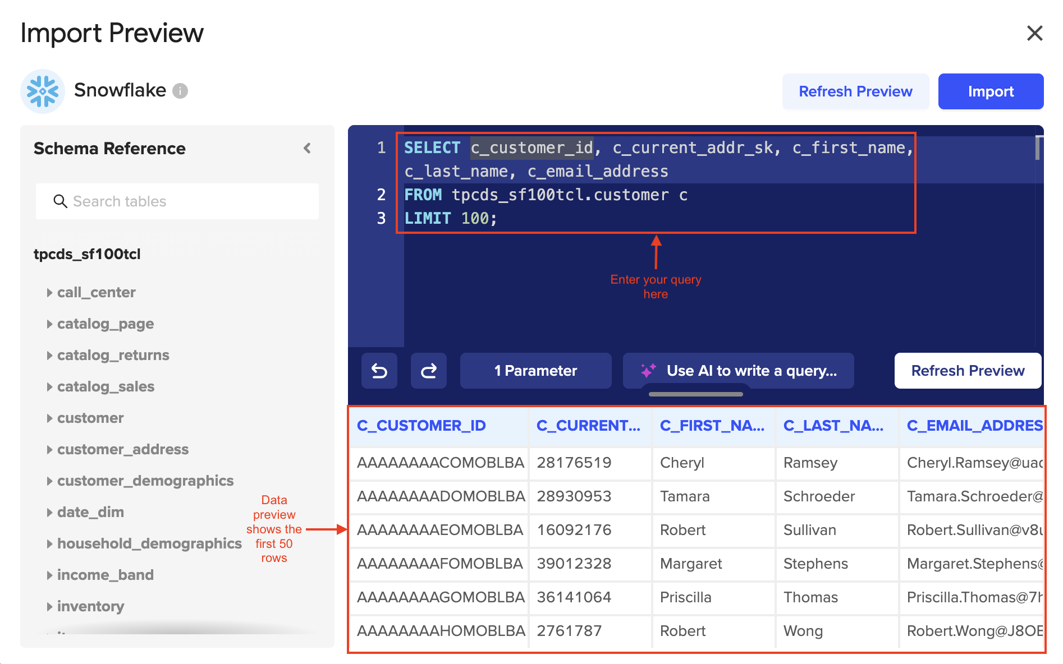Viewport: 1063px width, 664px height.
Task: Click the C_CUSTOMER_ID column header
Action: pyautogui.click(x=421, y=426)
